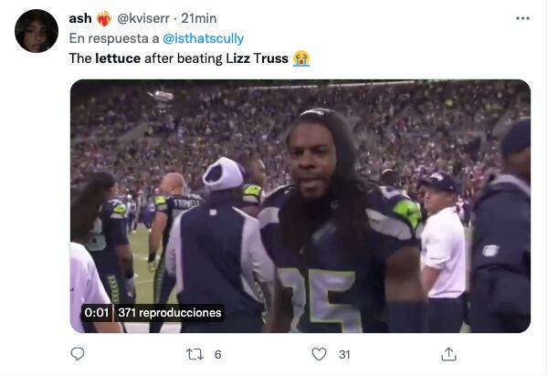Click the share upload icon
Screen dimensions: 548x375
(x=448, y=354)
